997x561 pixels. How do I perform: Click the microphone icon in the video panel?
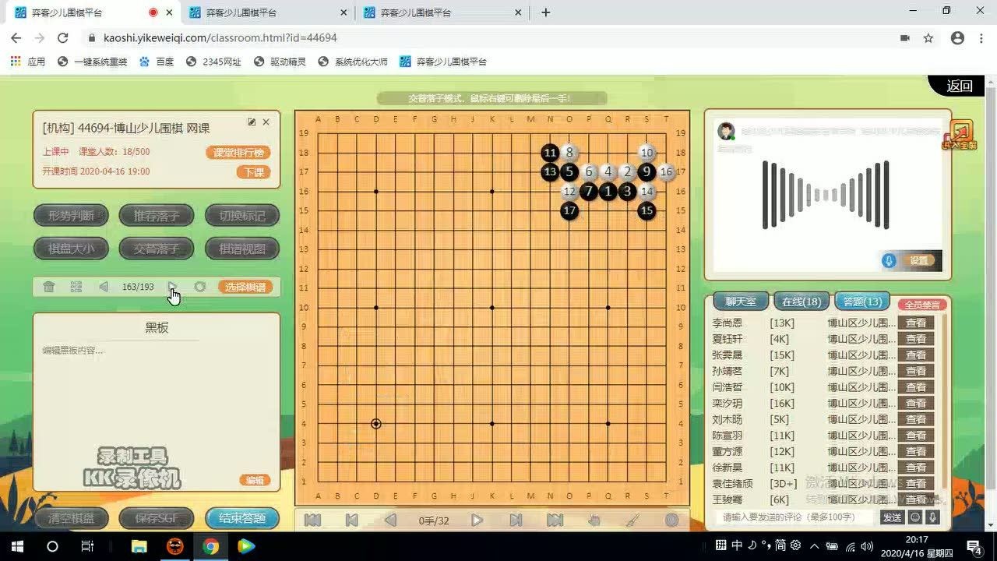[889, 260]
